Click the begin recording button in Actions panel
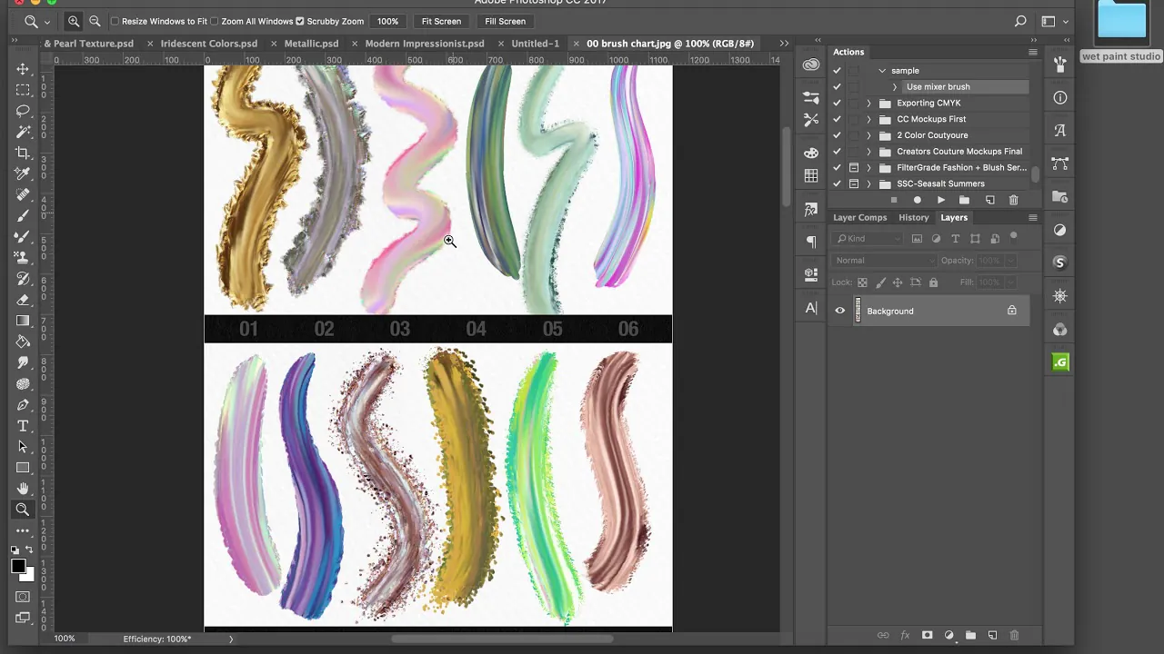The height and width of the screenshot is (654, 1164). pyautogui.click(x=917, y=200)
